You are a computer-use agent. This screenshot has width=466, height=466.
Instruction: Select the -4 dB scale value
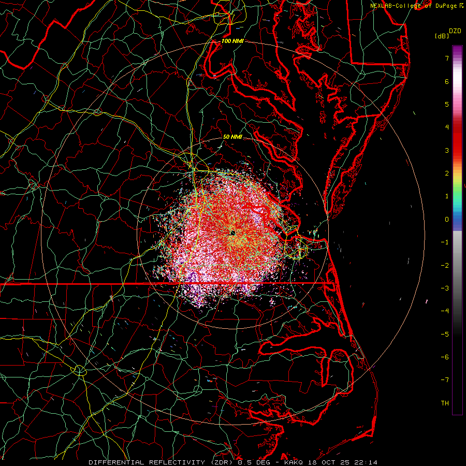[445, 311]
